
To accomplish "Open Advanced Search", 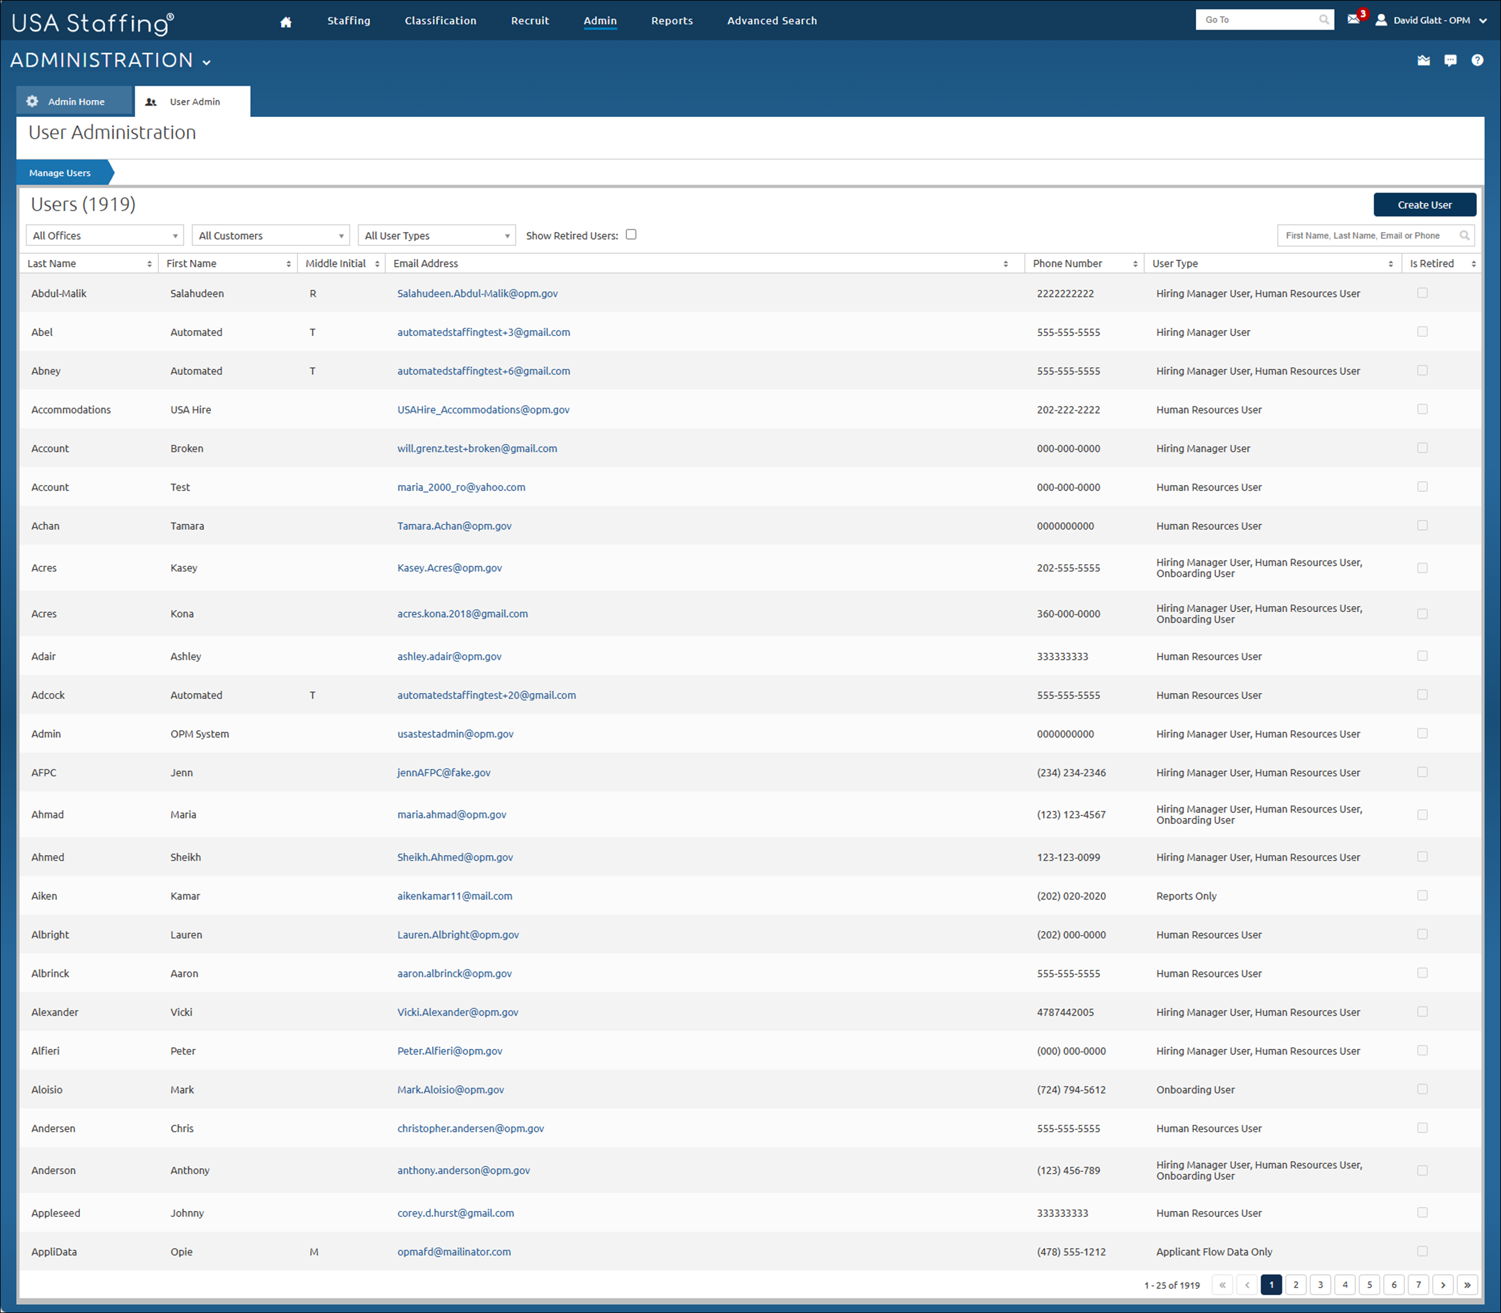I will point(772,20).
